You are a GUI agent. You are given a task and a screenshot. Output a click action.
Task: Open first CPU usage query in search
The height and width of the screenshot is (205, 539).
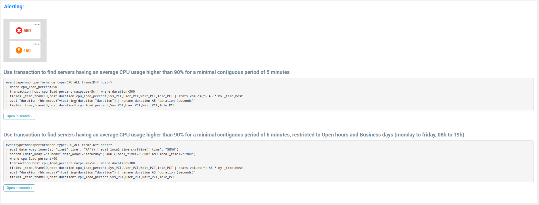click(x=19, y=116)
